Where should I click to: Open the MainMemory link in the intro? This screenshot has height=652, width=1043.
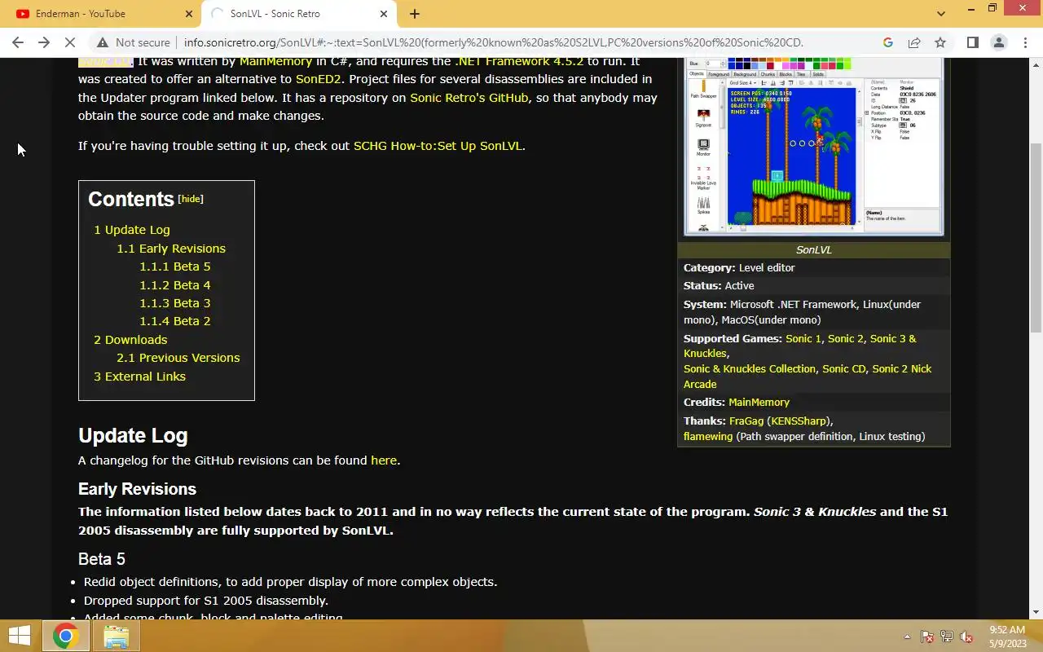coord(275,61)
